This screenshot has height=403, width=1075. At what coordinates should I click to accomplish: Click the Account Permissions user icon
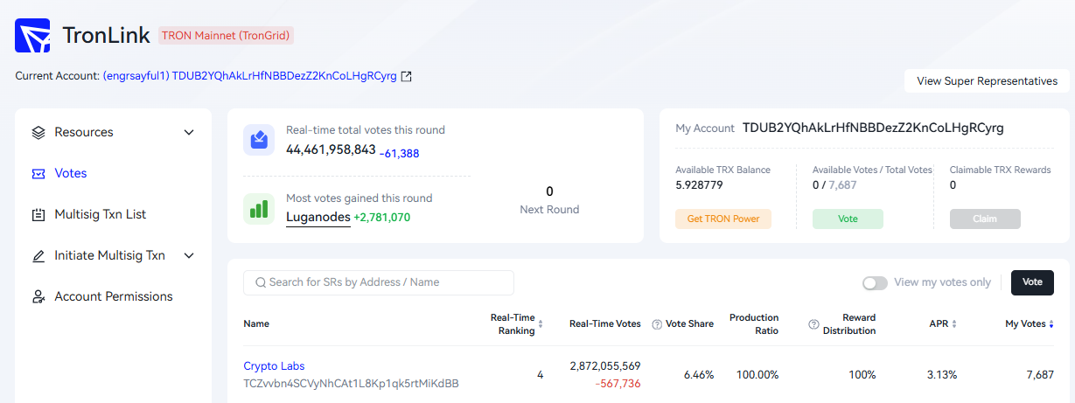38,297
